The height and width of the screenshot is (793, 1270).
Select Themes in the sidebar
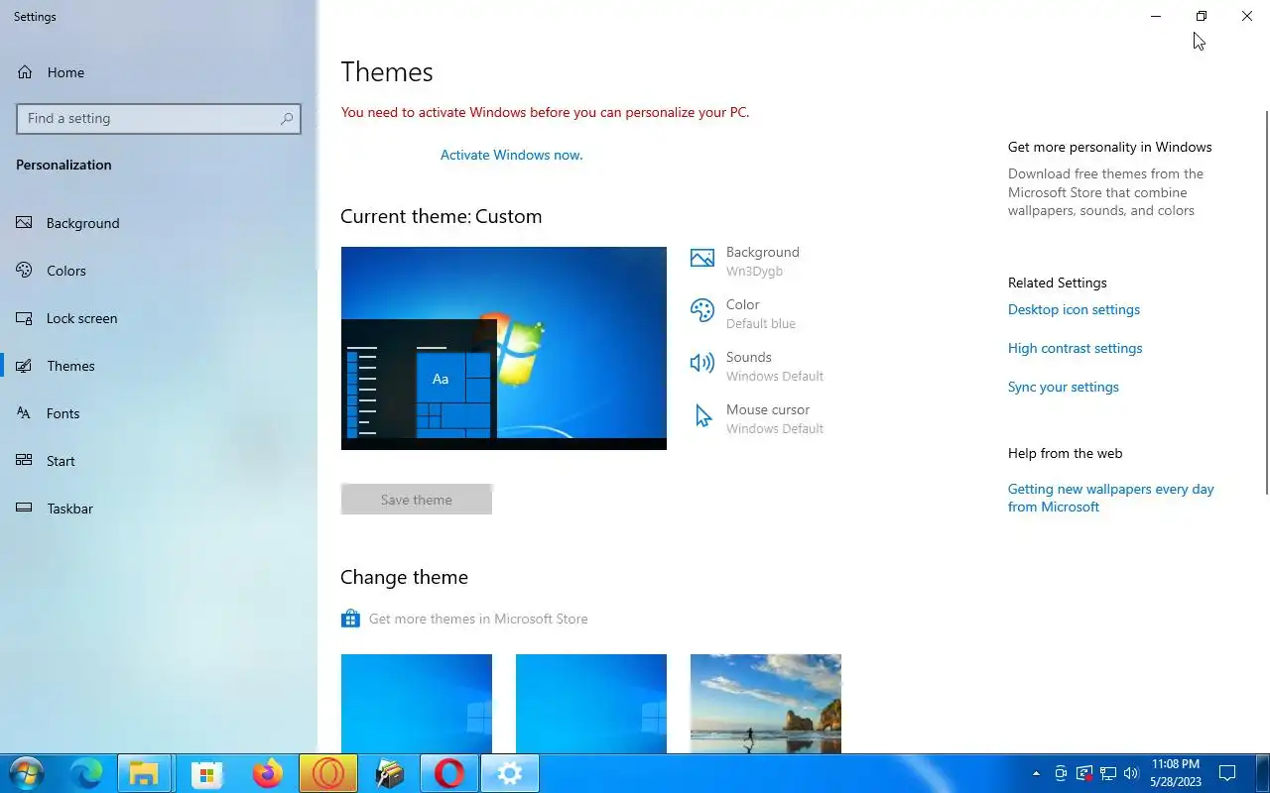[x=159, y=366]
